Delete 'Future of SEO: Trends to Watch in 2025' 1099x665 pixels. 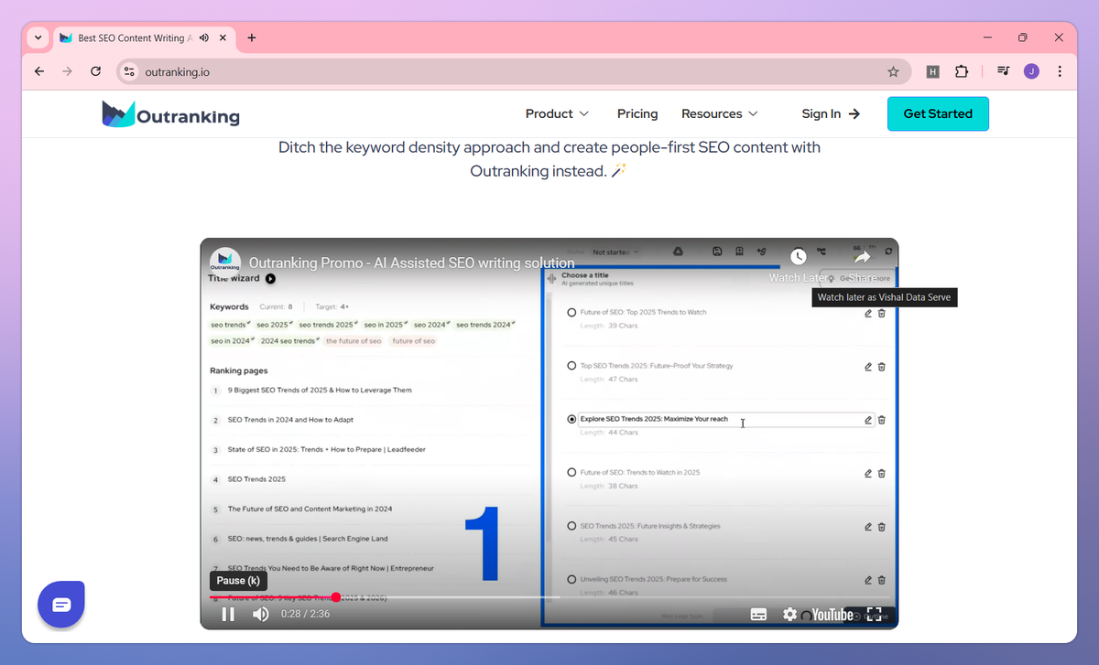[881, 474]
